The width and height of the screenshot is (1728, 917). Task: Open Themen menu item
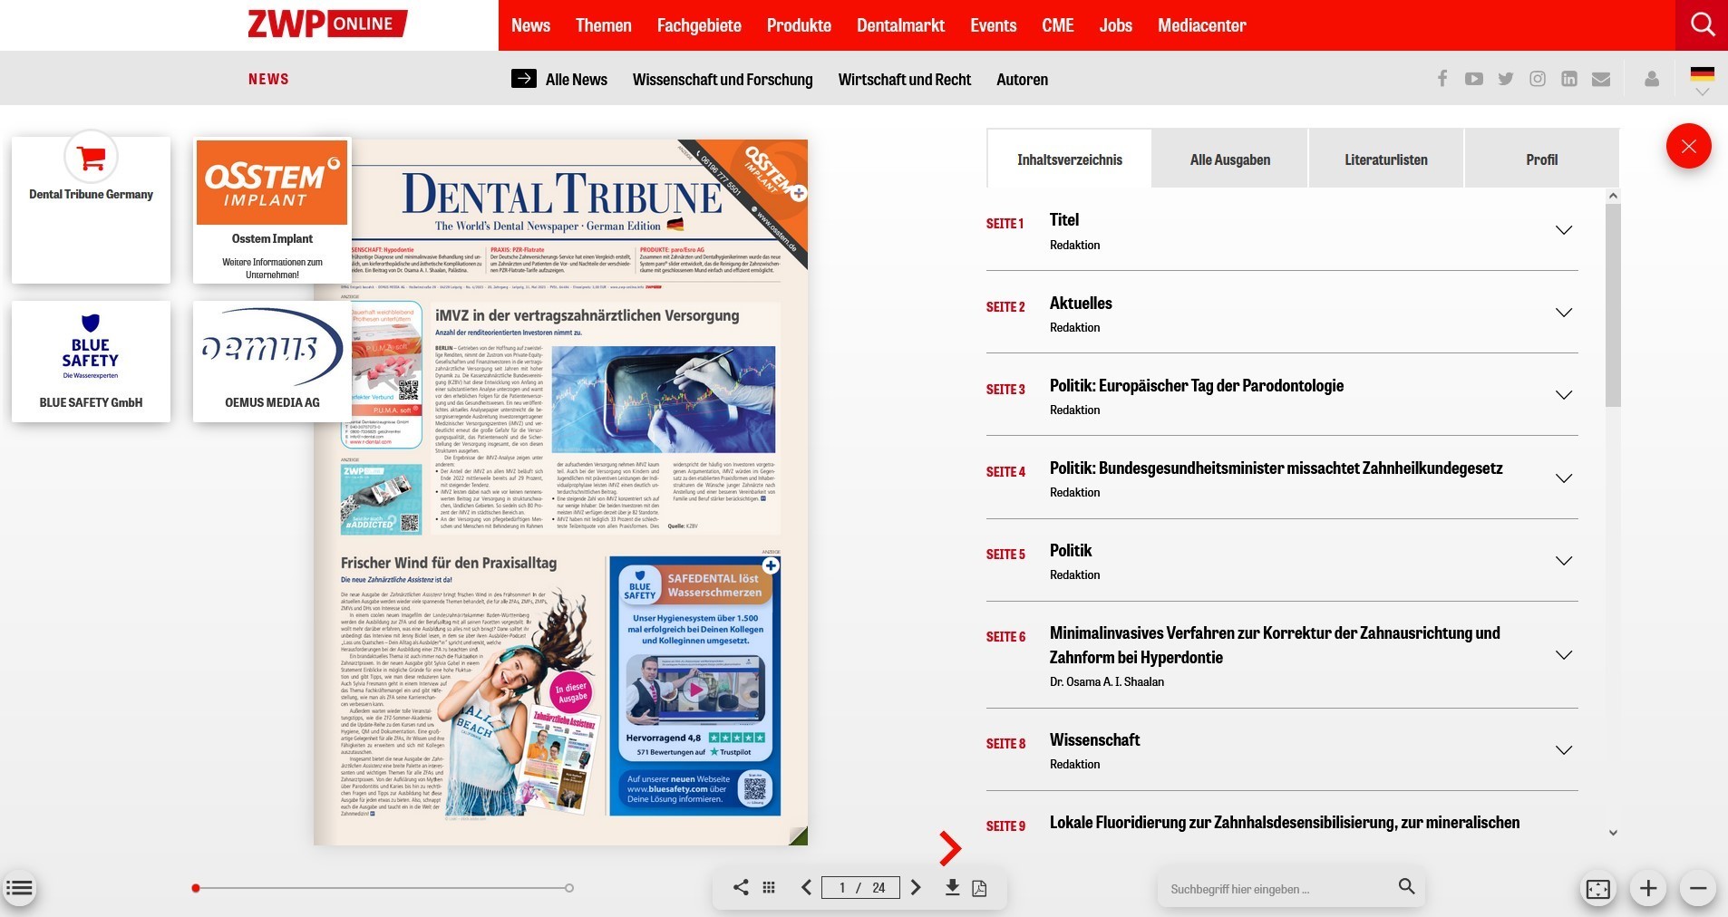pos(604,25)
